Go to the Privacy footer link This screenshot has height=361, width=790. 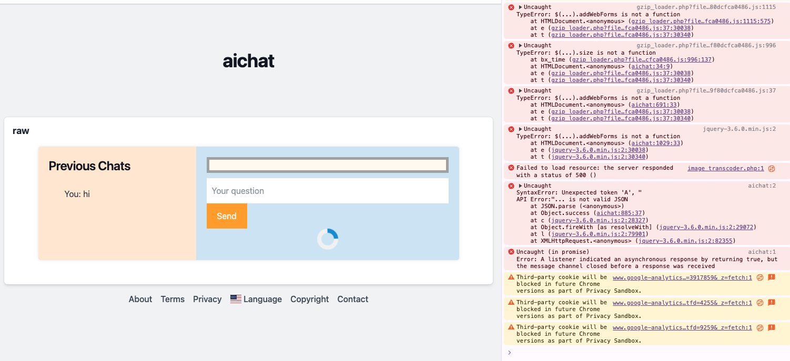207,299
